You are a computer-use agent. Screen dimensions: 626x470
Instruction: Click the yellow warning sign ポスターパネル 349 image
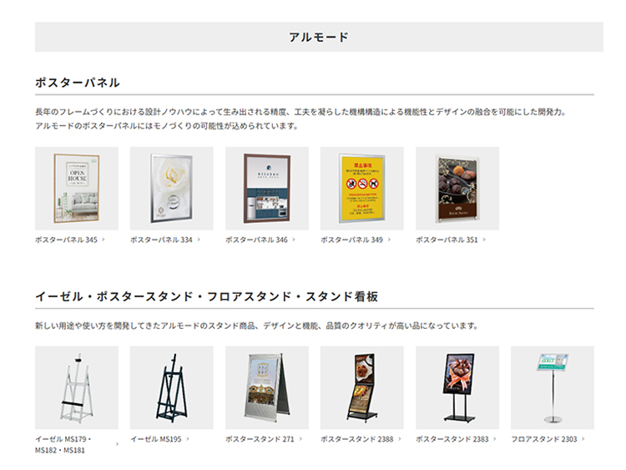[361, 188]
